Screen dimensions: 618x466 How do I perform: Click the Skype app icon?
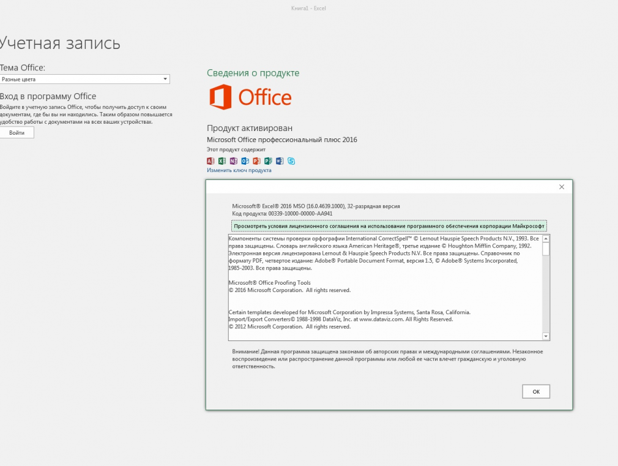(291, 161)
